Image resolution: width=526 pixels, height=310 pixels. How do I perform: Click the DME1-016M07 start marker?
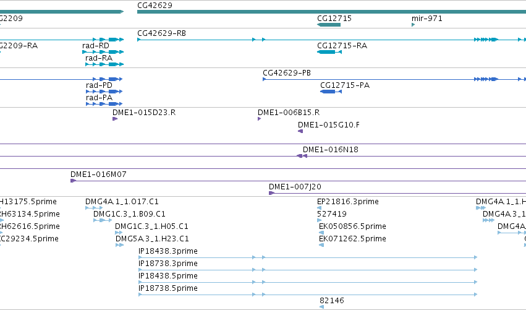pos(73,181)
